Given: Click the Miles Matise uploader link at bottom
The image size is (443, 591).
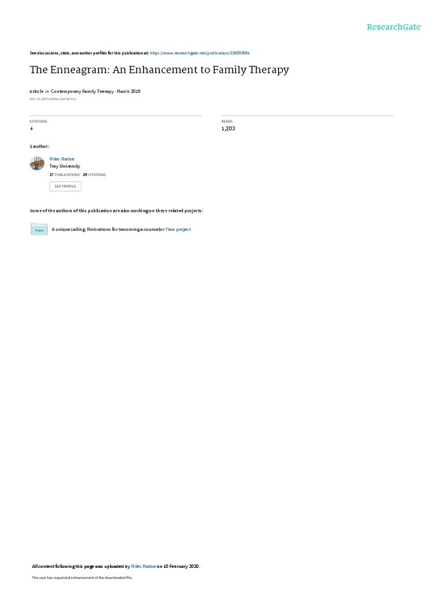Looking at the screenshot, I should [143, 566].
